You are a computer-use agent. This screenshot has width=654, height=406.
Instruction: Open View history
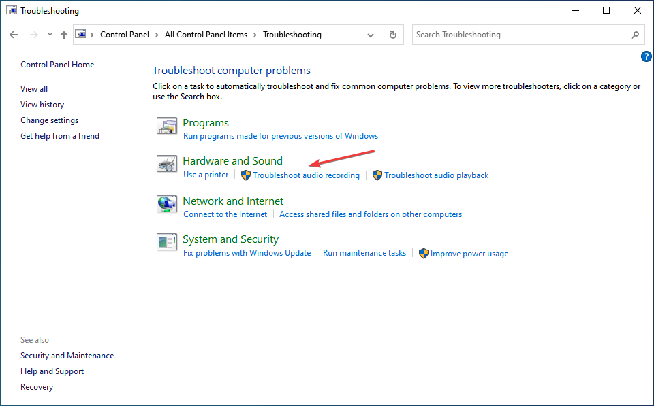42,105
